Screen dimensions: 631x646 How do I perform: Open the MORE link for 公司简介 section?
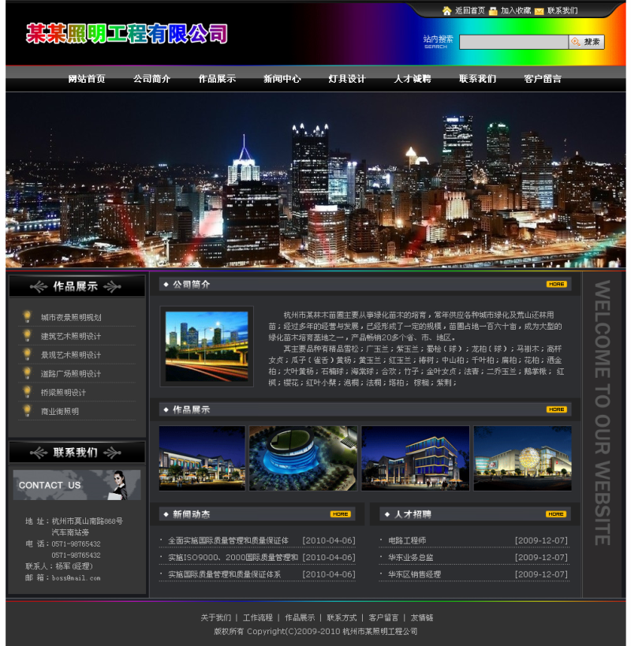(556, 282)
